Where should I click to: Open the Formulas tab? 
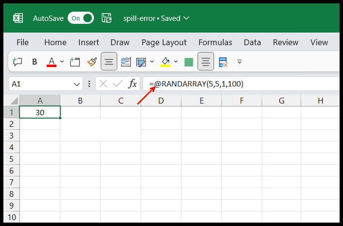tap(215, 42)
